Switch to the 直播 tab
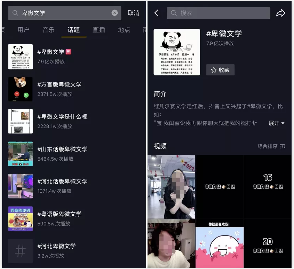The height and width of the screenshot is (269, 294). click(99, 30)
